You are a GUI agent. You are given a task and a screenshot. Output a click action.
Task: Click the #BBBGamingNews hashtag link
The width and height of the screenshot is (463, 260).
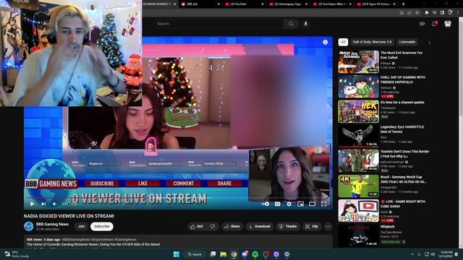76,240
